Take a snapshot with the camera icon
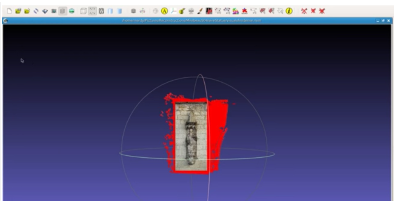 (x=54, y=11)
